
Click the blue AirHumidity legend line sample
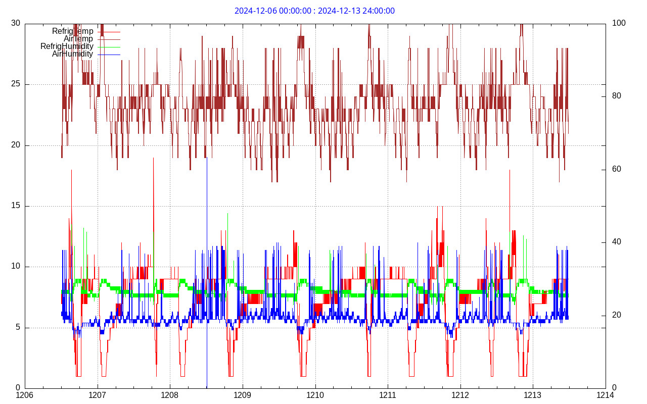(x=109, y=54)
